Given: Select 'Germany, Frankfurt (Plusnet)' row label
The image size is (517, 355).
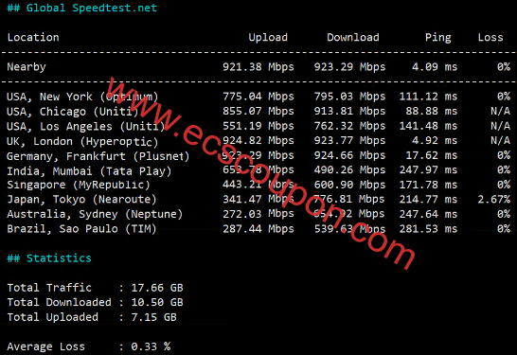Looking at the screenshot, I should point(98,156).
